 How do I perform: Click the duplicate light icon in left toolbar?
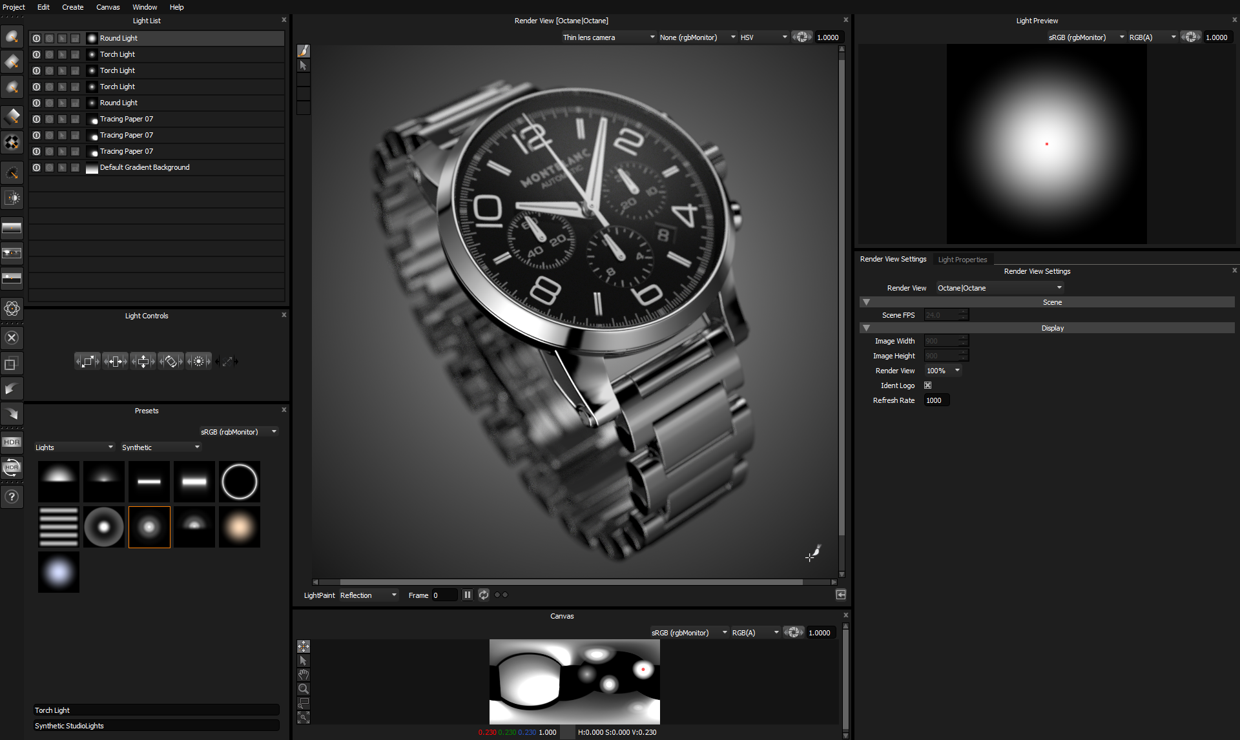12,364
